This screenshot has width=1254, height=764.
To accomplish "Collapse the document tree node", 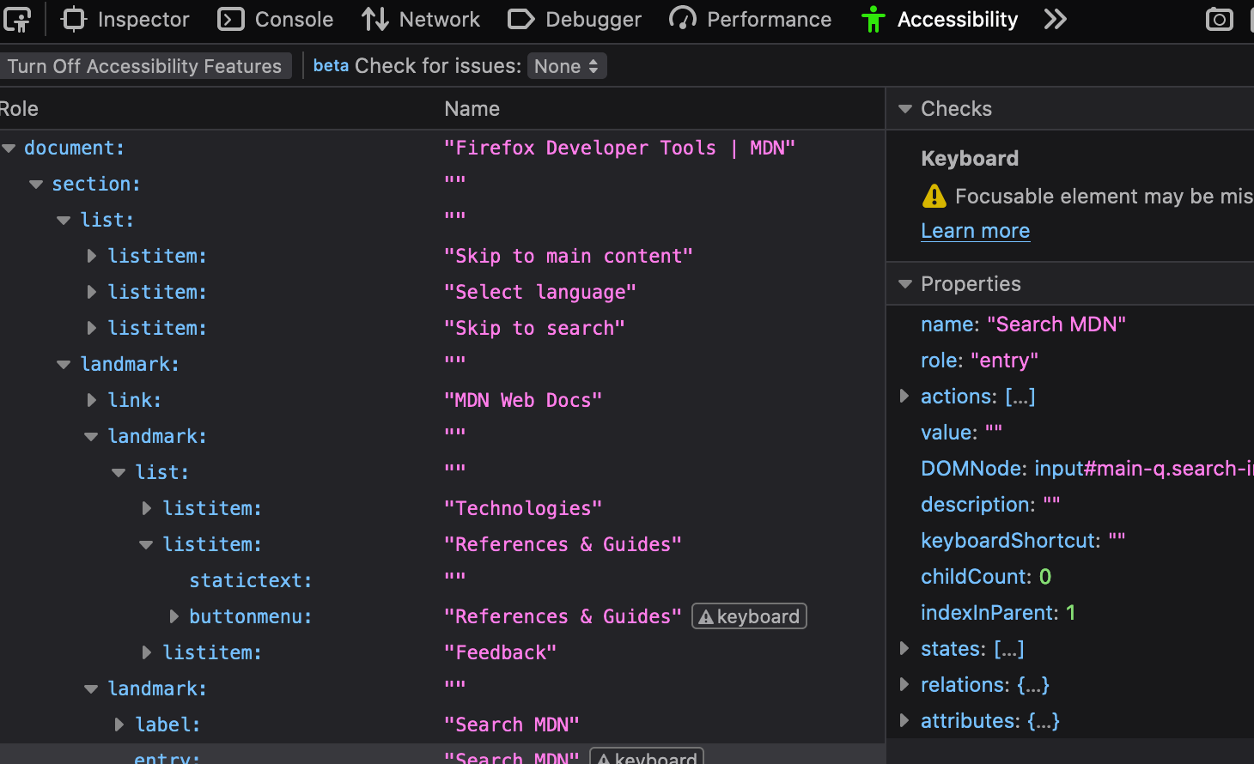I will (9, 149).
